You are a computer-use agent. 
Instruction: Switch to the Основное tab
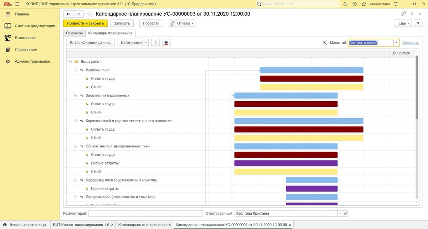74,33
